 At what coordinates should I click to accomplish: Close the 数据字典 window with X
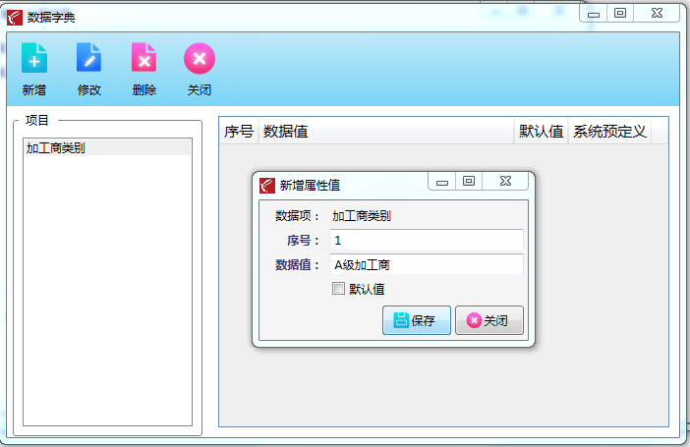pos(657,13)
